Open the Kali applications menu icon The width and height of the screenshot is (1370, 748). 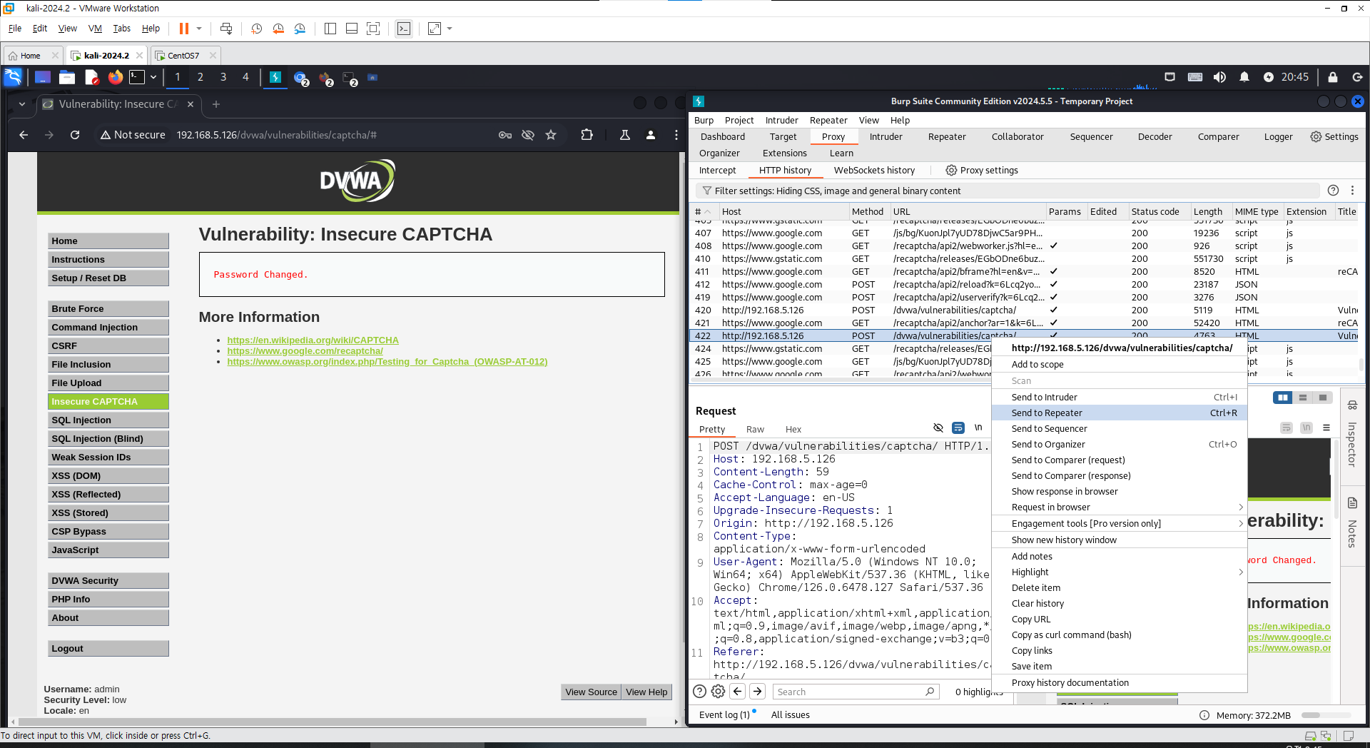[x=13, y=77]
